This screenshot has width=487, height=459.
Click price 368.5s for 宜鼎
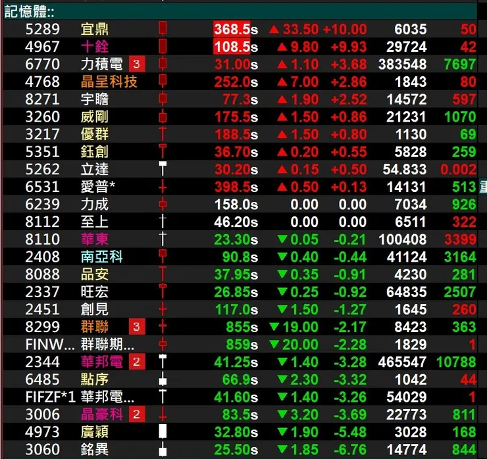[236, 29]
